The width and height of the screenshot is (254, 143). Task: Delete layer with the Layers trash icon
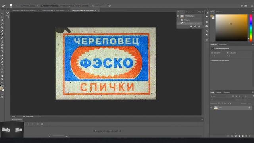coord(250,136)
